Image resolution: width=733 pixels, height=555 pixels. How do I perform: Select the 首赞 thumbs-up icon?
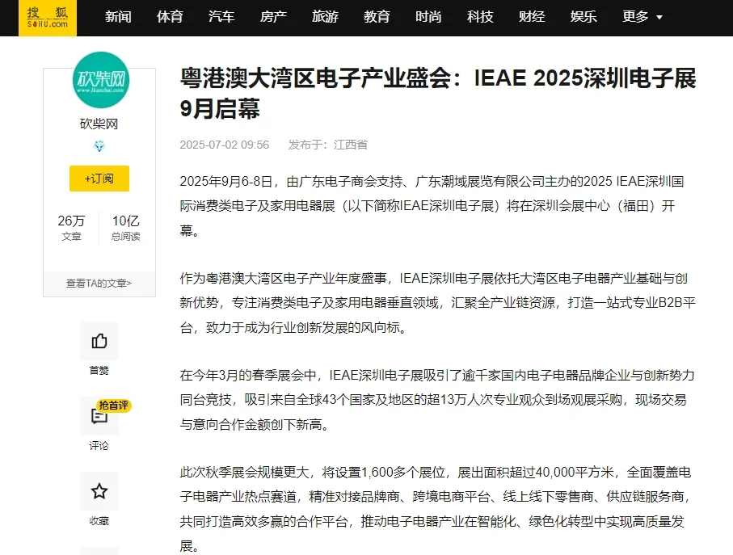point(99,341)
